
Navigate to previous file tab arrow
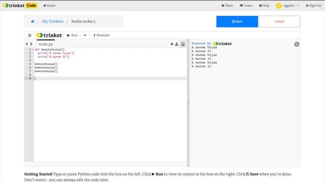pyautogui.click(x=27, y=44)
